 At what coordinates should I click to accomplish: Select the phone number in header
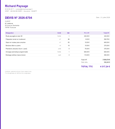pyautogui.click(x=9, y=9)
